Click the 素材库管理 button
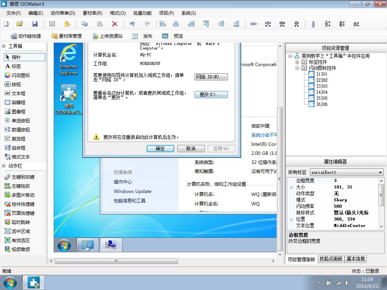Image resolution: width=387 pixels, height=290 pixels. click(x=67, y=36)
